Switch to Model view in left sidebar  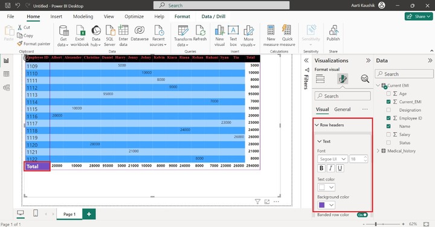(6, 88)
